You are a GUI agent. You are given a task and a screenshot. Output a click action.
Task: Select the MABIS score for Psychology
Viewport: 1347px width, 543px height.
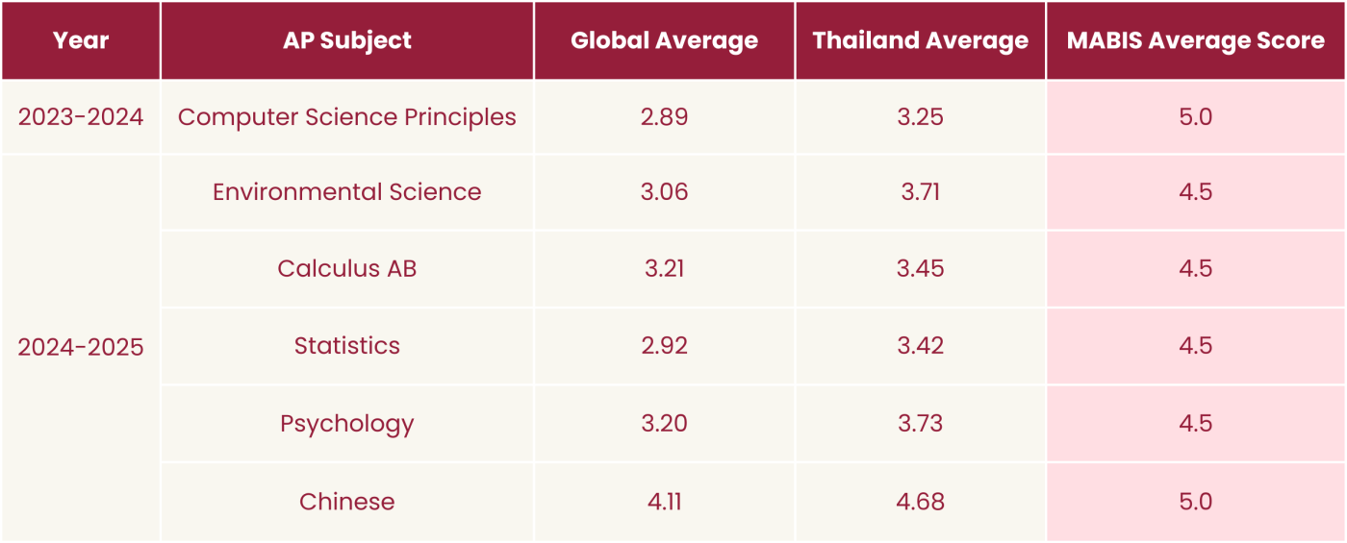[x=1196, y=424]
